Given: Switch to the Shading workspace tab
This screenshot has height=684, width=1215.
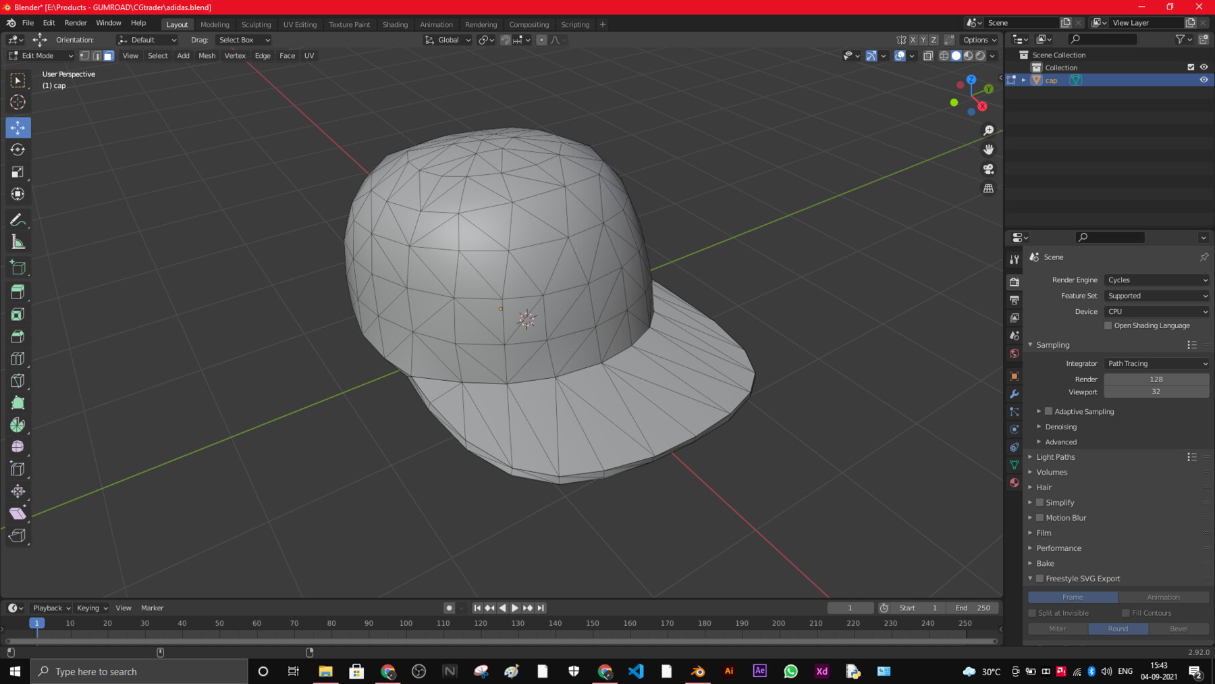Looking at the screenshot, I should (396, 24).
